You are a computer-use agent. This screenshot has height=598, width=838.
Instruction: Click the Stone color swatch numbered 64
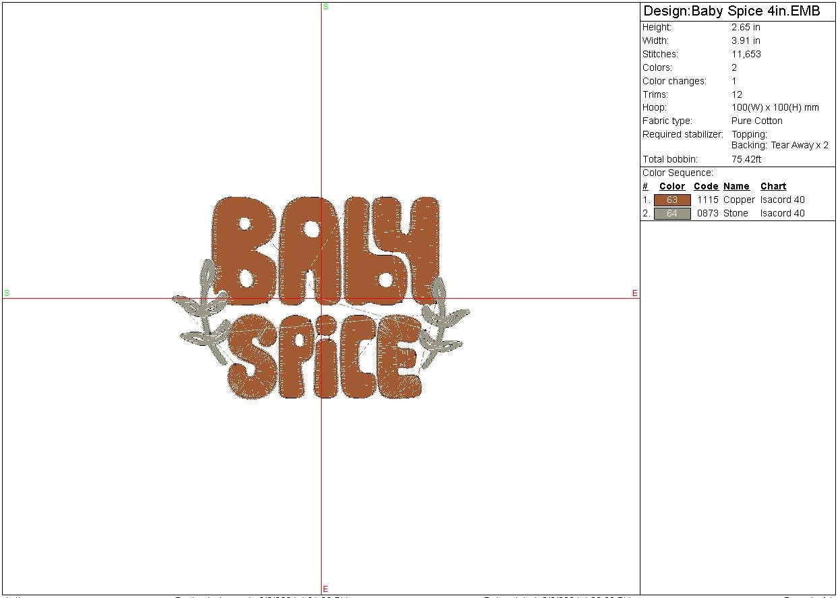click(x=672, y=214)
